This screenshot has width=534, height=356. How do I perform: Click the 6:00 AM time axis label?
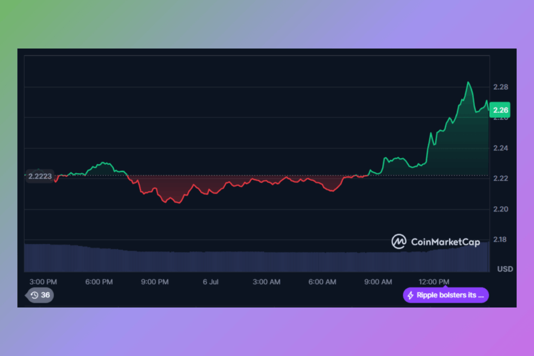pyautogui.click(x=322, y=281)
